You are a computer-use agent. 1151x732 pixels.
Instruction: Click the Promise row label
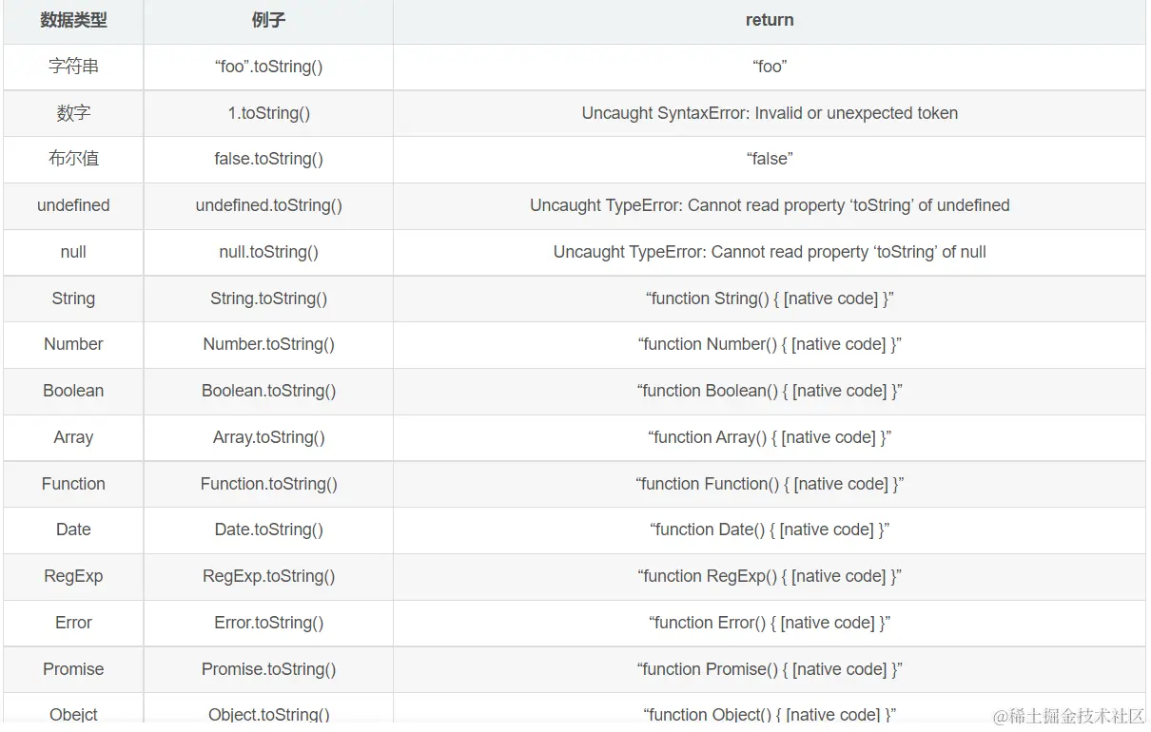[x=73, y=669]
